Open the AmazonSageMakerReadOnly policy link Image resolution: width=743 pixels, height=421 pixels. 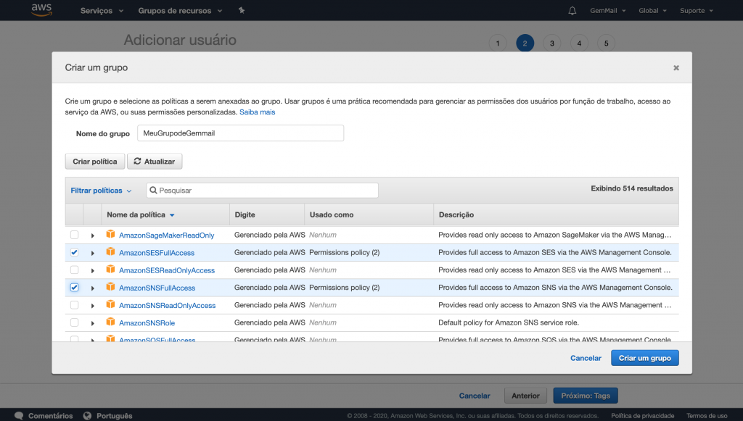167,235
